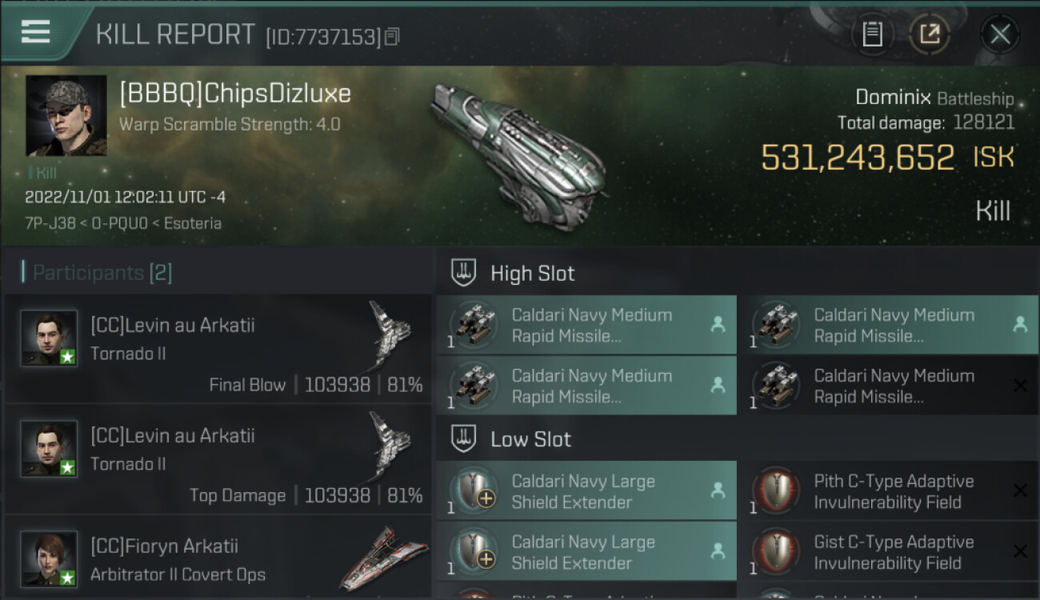Select Levin au Arkatii's Final Blow portrait
The height and width of the screenshot is (600, 1040).
[49, 338]
